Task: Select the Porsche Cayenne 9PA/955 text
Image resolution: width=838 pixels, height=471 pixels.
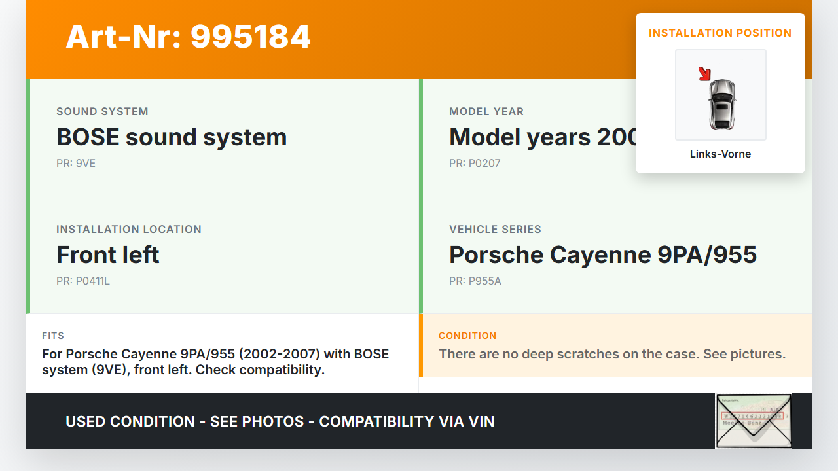Action: [x=602, y=255]
